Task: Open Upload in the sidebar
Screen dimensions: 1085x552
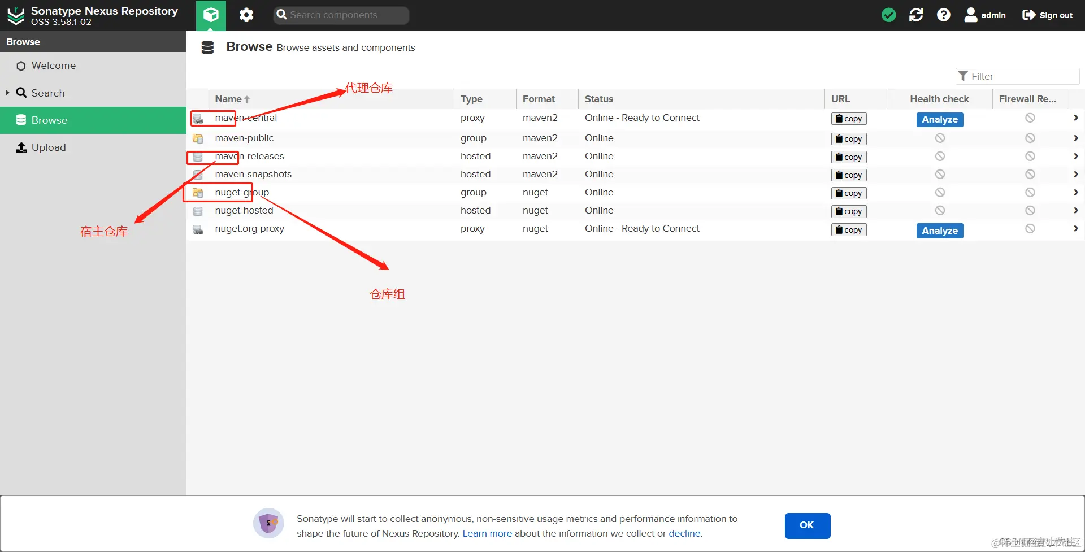Action: click(x=93, y=147)
